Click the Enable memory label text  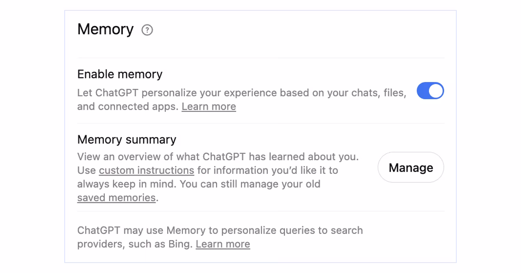pos(120,74)
